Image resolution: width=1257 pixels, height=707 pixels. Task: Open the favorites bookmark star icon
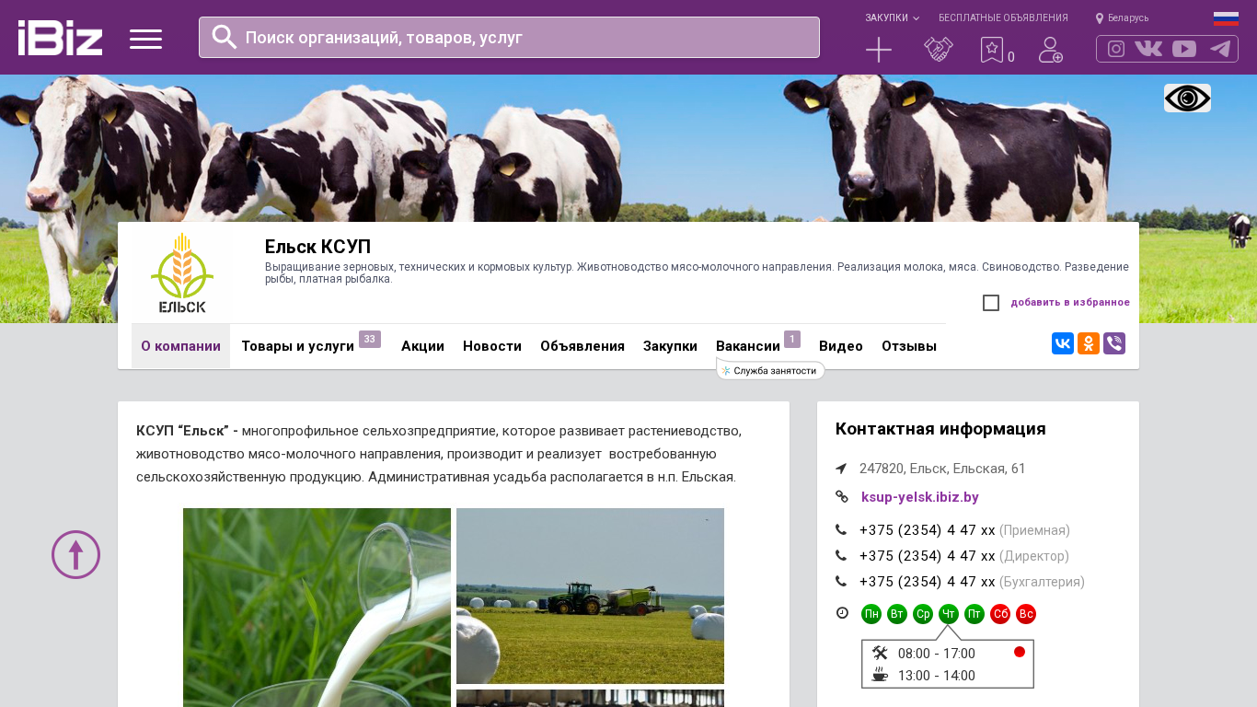991,50
